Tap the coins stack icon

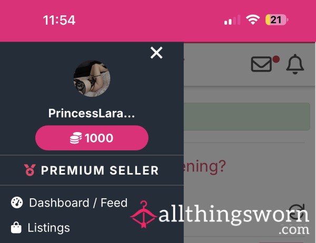click(76, 138)
